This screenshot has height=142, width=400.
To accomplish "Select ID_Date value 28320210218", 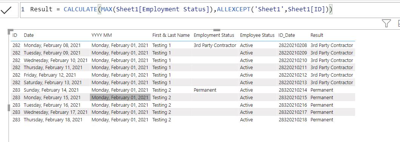I will [x=293, y=120].
